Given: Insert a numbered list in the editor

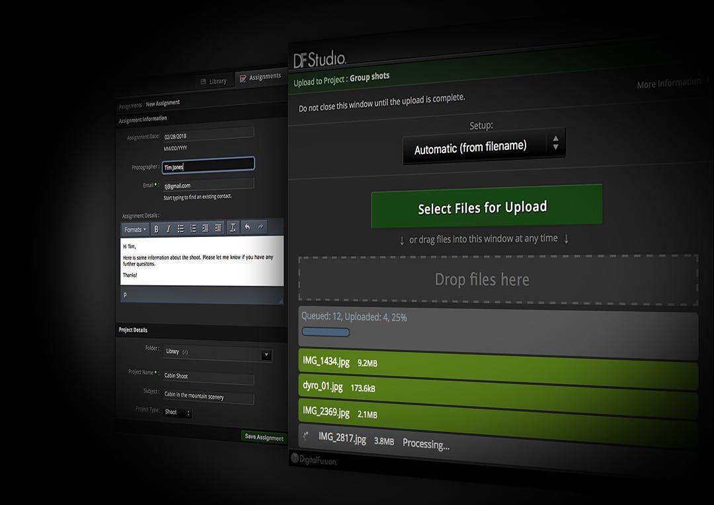Looking at the screenshot, I should 193,228.
